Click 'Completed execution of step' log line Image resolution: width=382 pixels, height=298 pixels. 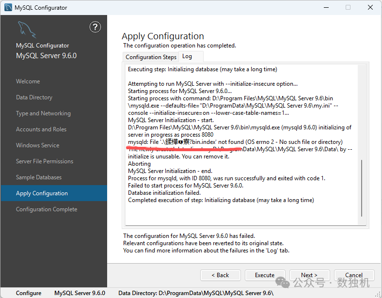tap(221, 200)
